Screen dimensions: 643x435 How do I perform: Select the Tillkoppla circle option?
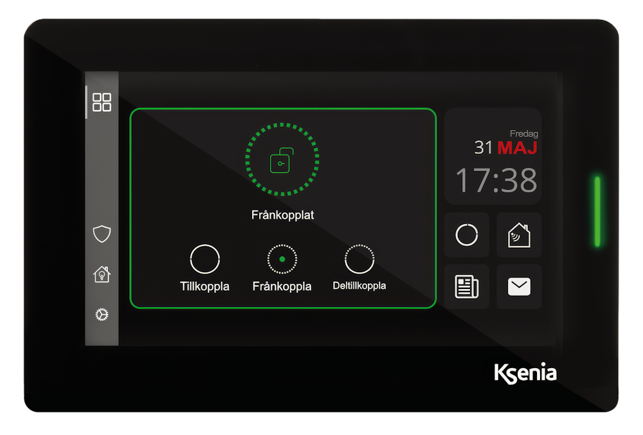click(x=205, y=259)
